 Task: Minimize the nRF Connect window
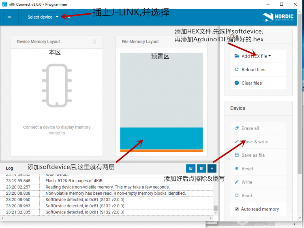(268, 4)
